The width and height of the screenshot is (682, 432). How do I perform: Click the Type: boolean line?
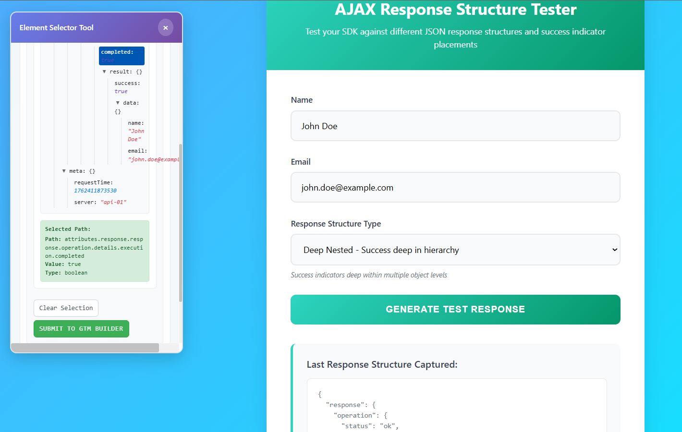pyautogui.click(x=66, y=273)
